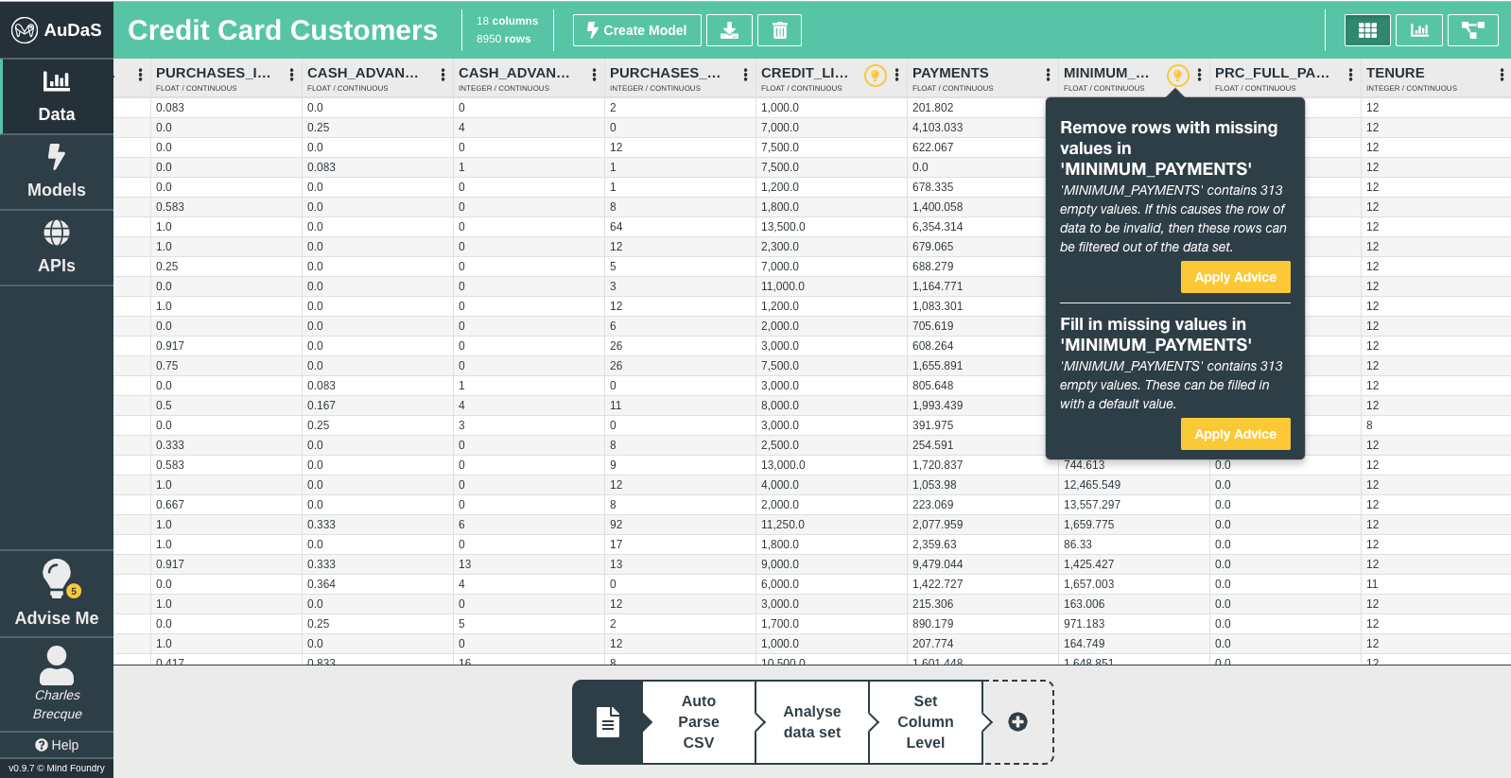Open PRC_FULL_PA... column options menu
This screenshot has height=778, width=1511.
[1350, 75]
